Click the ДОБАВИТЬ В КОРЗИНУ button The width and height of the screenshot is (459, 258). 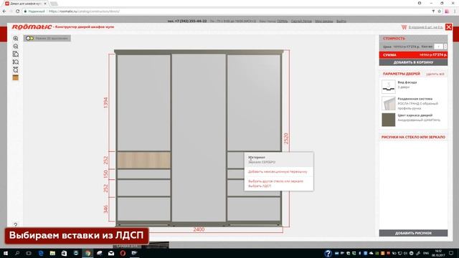[413, 62]
